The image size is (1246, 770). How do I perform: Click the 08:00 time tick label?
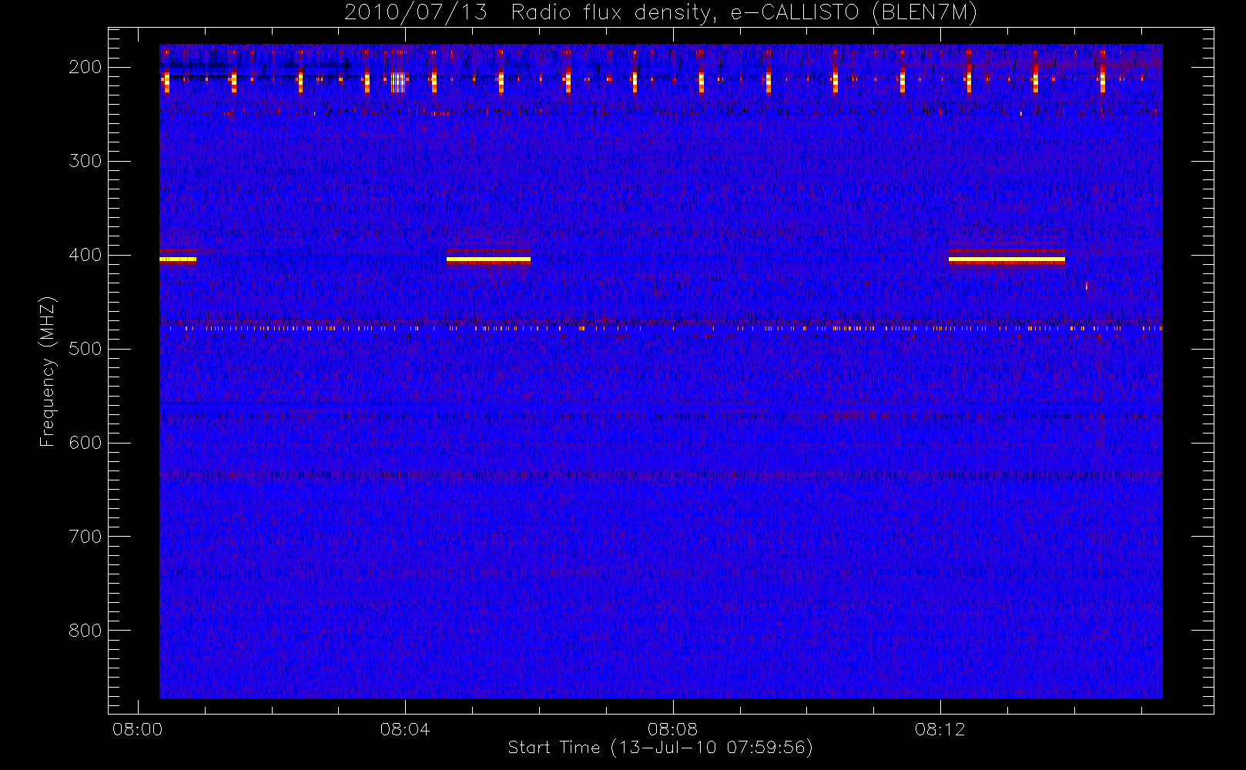pos(138,729)
